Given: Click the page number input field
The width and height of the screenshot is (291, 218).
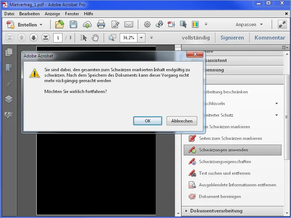Looking at the screenshot, I should [58, 38].
